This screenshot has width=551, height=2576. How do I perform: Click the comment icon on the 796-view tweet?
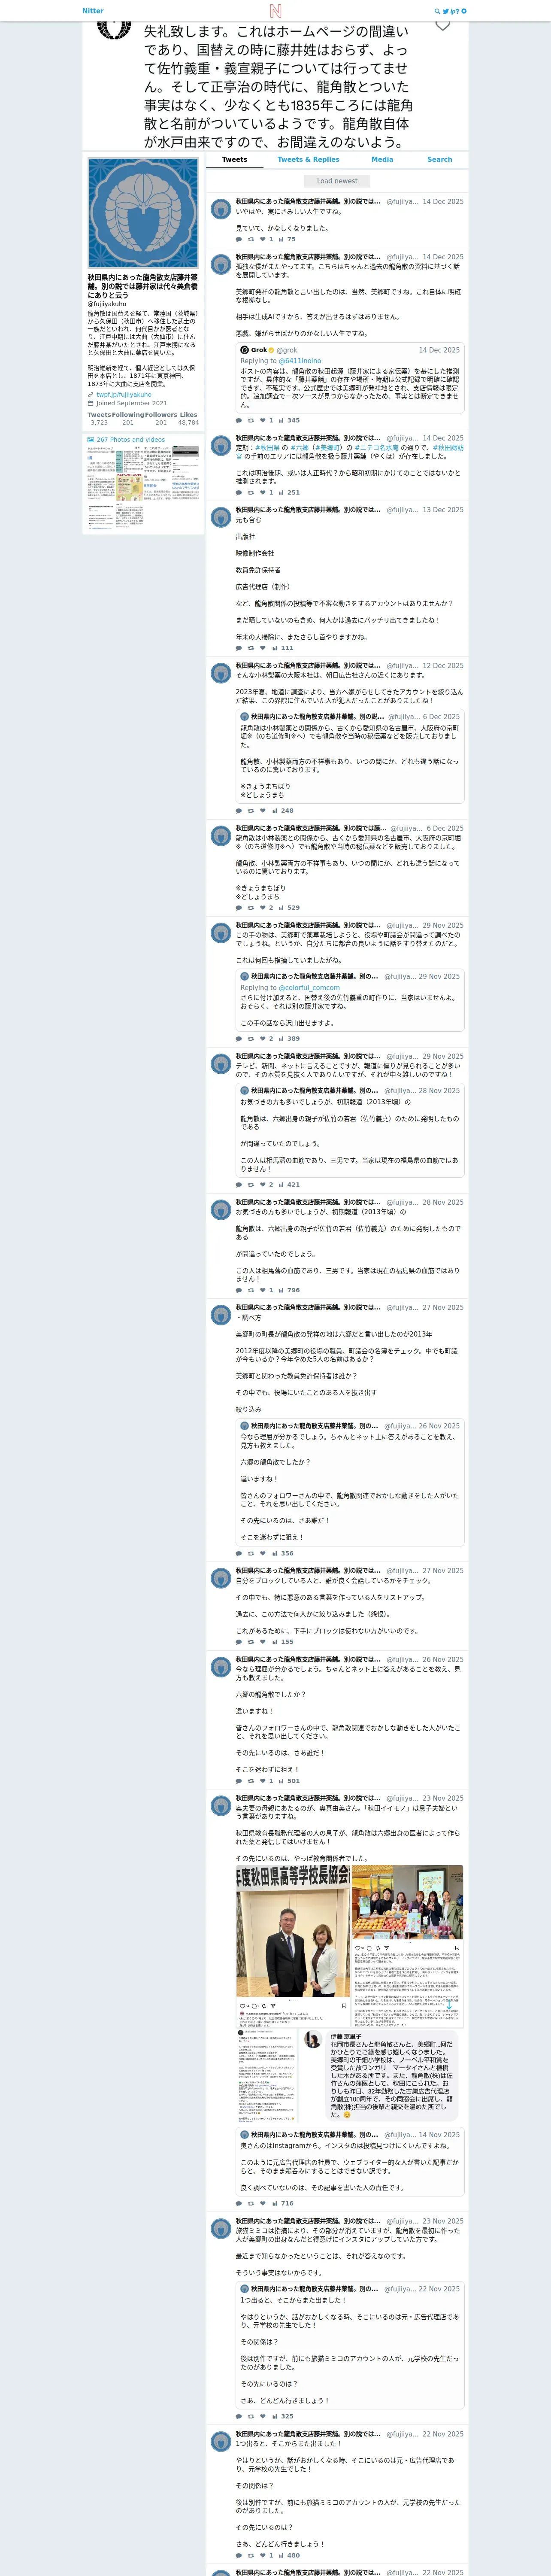(238, 1290)
